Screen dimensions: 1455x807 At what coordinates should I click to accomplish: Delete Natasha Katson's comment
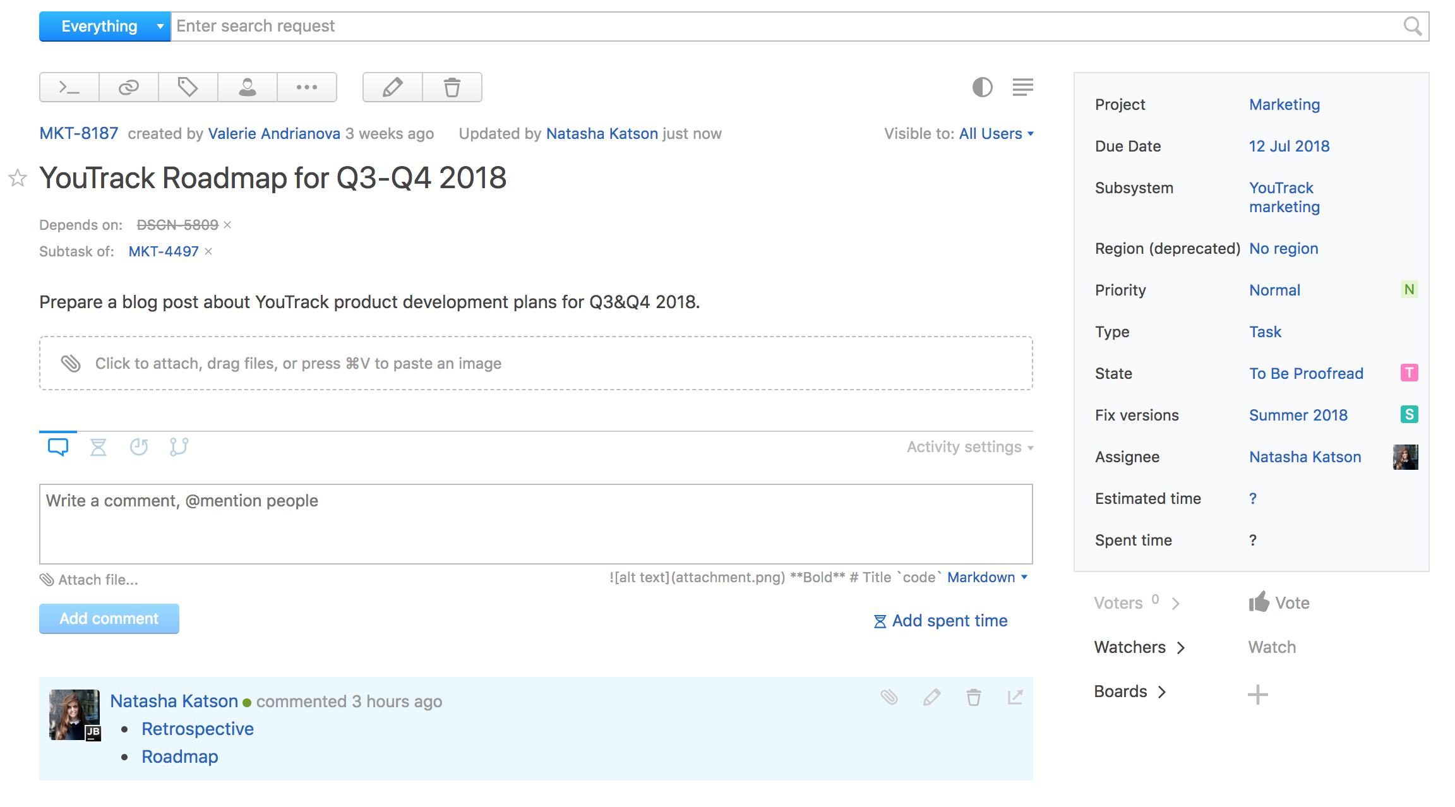(974, 697)
